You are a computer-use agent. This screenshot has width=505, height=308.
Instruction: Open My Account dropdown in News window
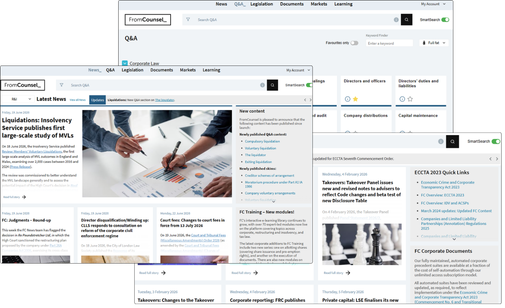pyautogui.click(x=298, y=70)
